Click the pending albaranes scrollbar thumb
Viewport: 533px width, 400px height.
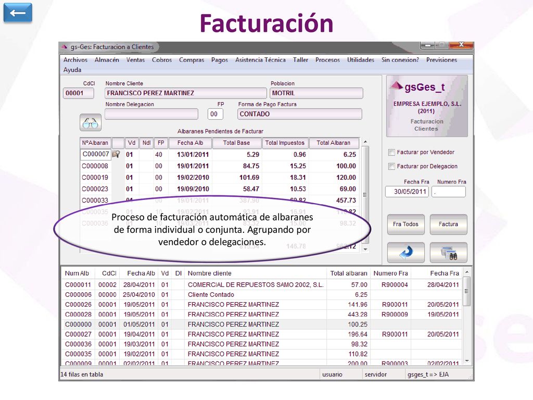click(x=365, y=195)
